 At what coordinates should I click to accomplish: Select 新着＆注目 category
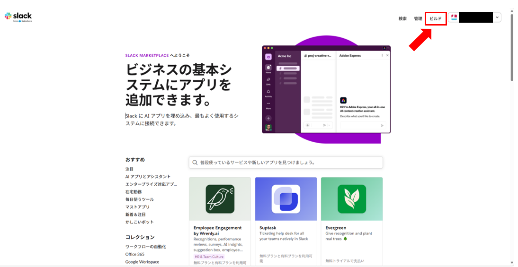135,215
